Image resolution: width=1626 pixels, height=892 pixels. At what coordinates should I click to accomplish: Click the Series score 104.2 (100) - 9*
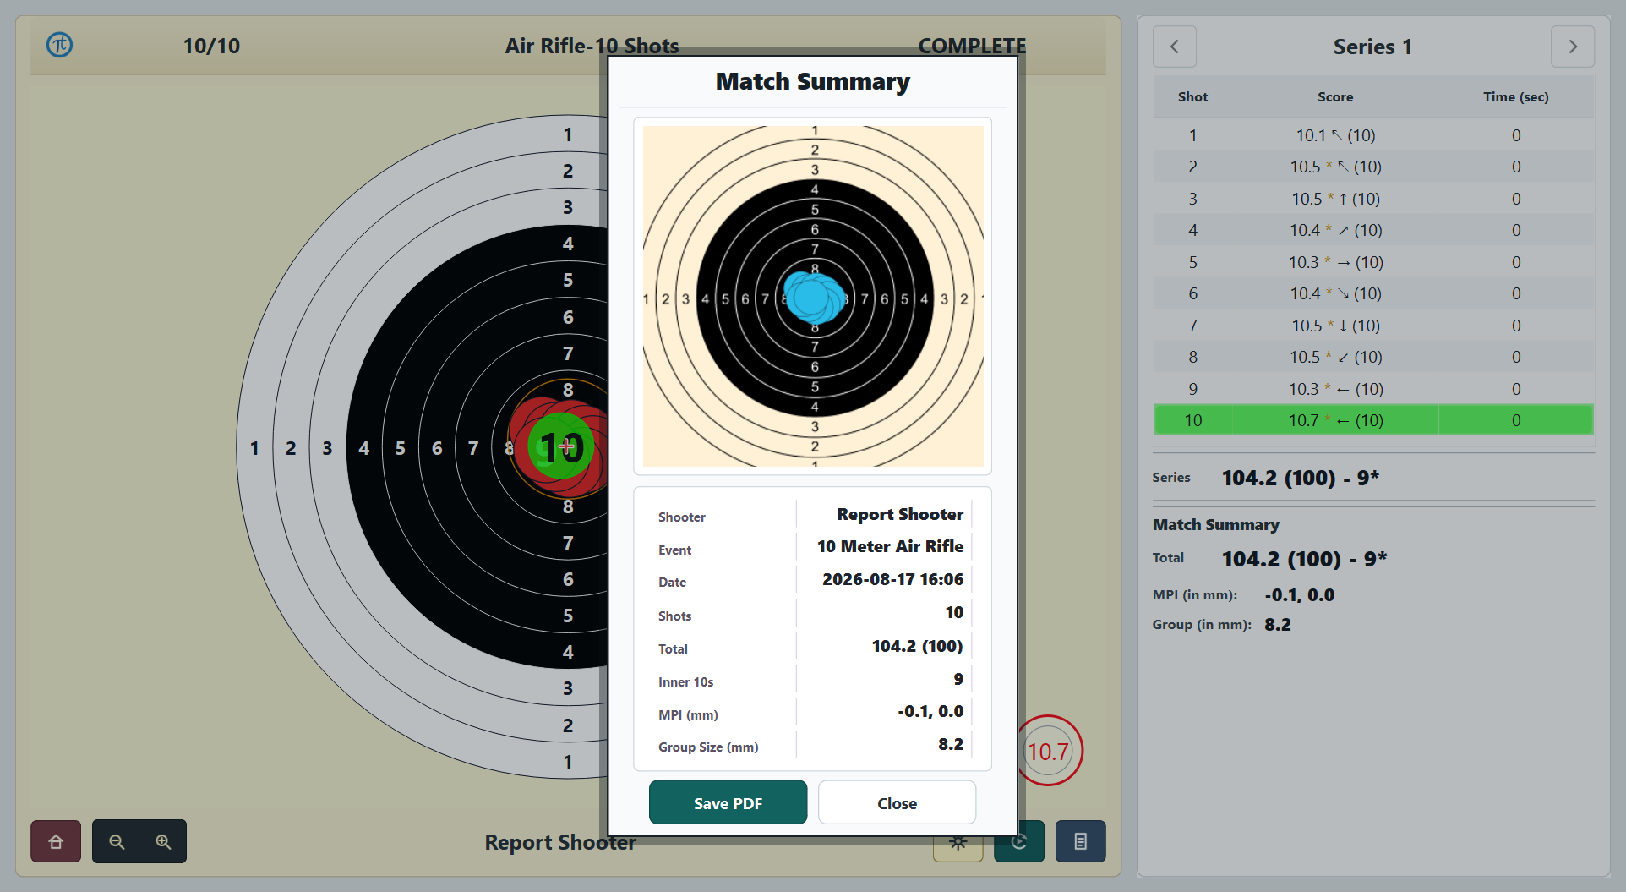click(x=1300, y=478)
